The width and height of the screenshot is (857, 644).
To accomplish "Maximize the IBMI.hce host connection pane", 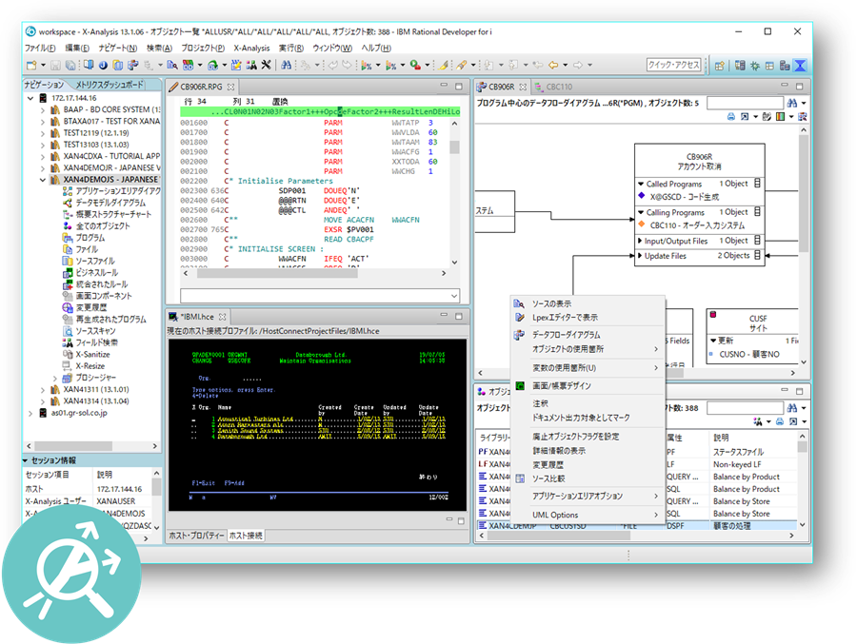I will coord(459,316).
